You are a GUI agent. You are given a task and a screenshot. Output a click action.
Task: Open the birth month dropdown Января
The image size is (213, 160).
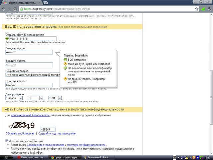pyautogui.click(x=14, y=98)
